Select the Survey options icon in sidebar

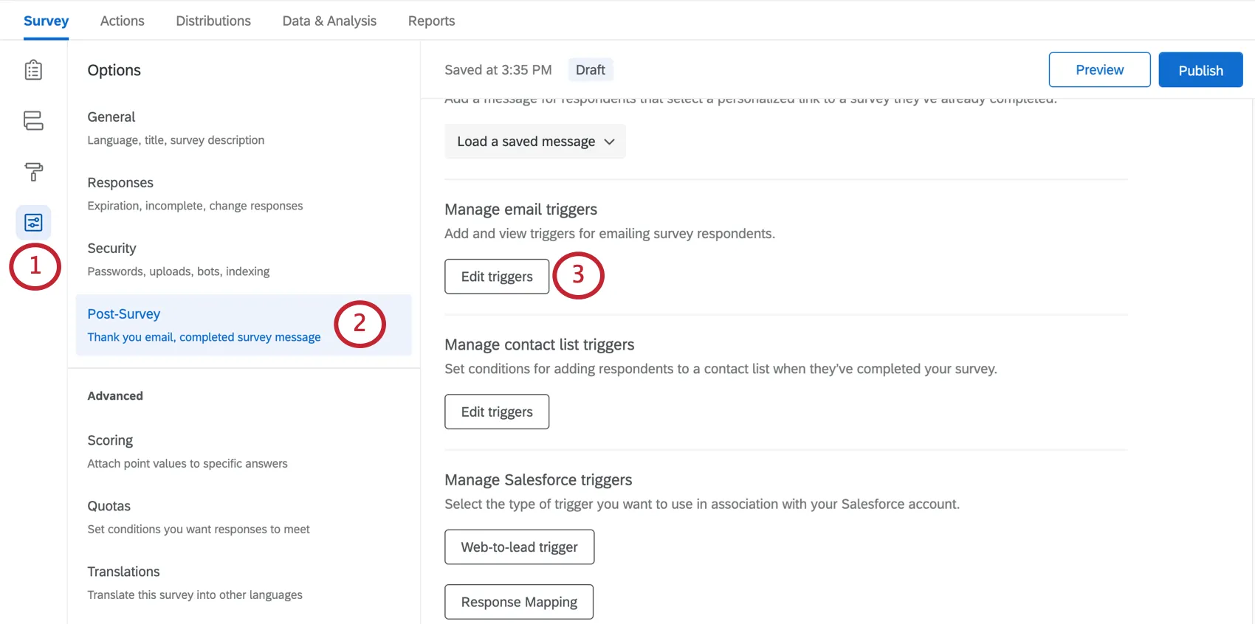pyautogui.click(x=33, y=222)
